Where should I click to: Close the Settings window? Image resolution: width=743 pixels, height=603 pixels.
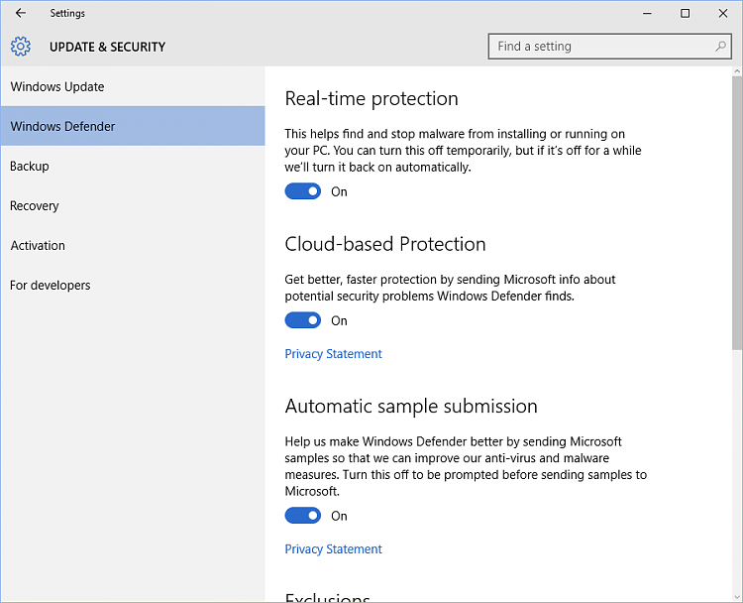(x=722, y=13)
